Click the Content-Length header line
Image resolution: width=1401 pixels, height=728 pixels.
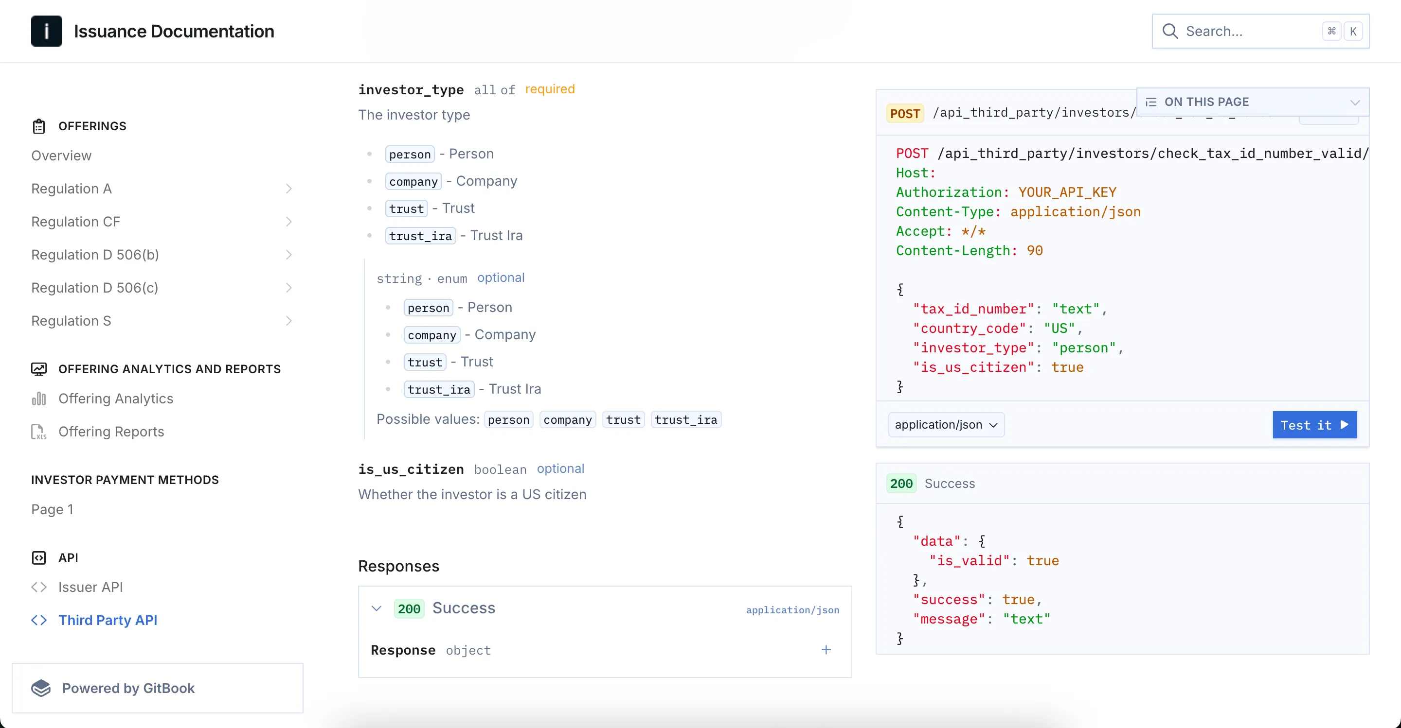pos(969,250)
